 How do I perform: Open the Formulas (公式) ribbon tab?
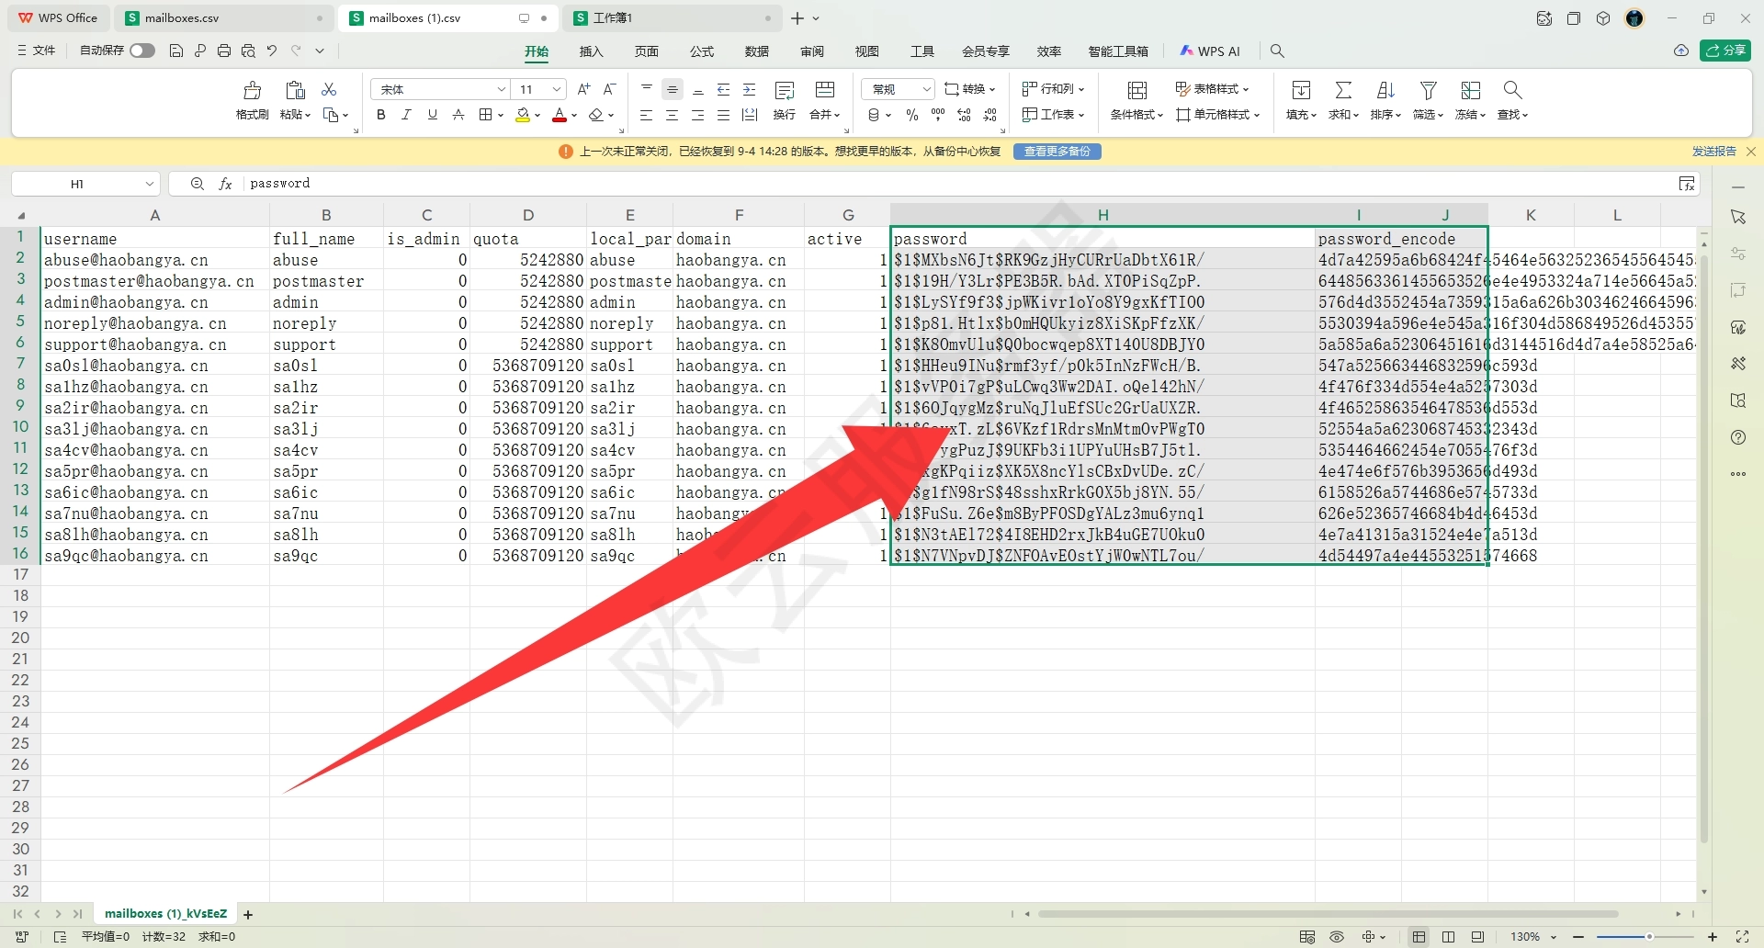[x=702, y=51]
